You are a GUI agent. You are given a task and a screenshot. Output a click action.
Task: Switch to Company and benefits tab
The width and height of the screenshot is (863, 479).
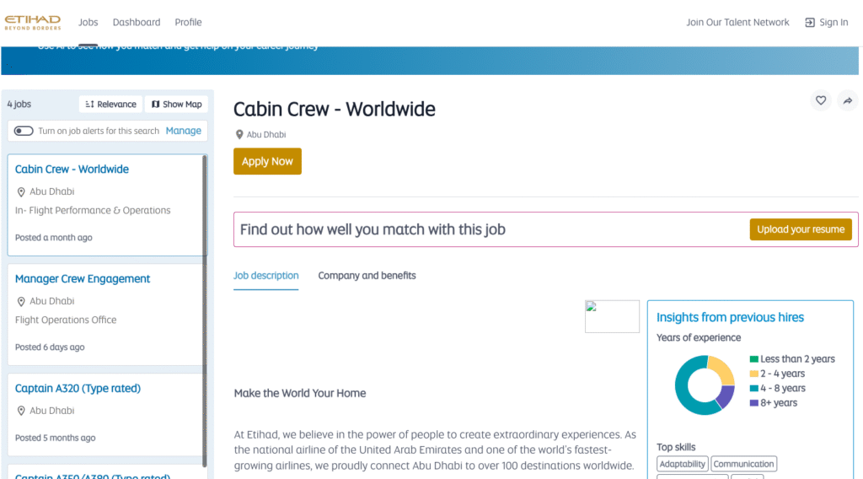367,275
